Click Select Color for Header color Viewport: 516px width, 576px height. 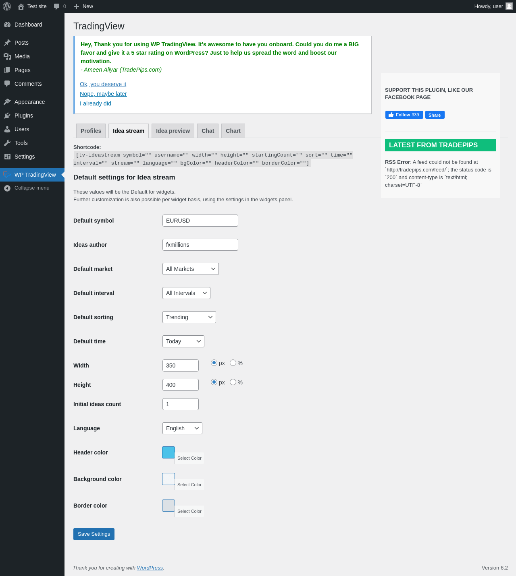(x=189, y=458)
